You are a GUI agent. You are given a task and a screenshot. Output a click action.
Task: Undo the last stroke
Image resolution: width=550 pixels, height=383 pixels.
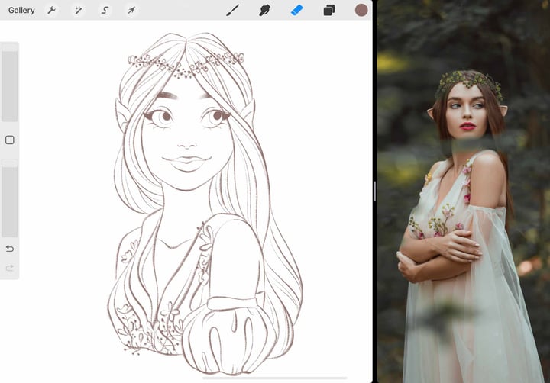coord(10,249)
